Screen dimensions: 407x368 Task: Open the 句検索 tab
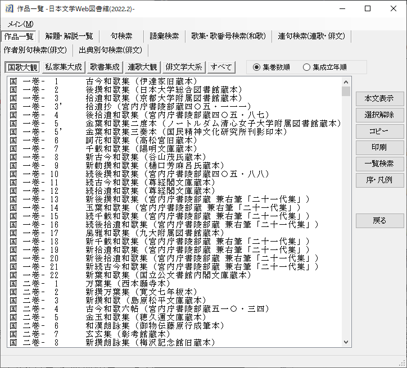(x=121, y=36)
